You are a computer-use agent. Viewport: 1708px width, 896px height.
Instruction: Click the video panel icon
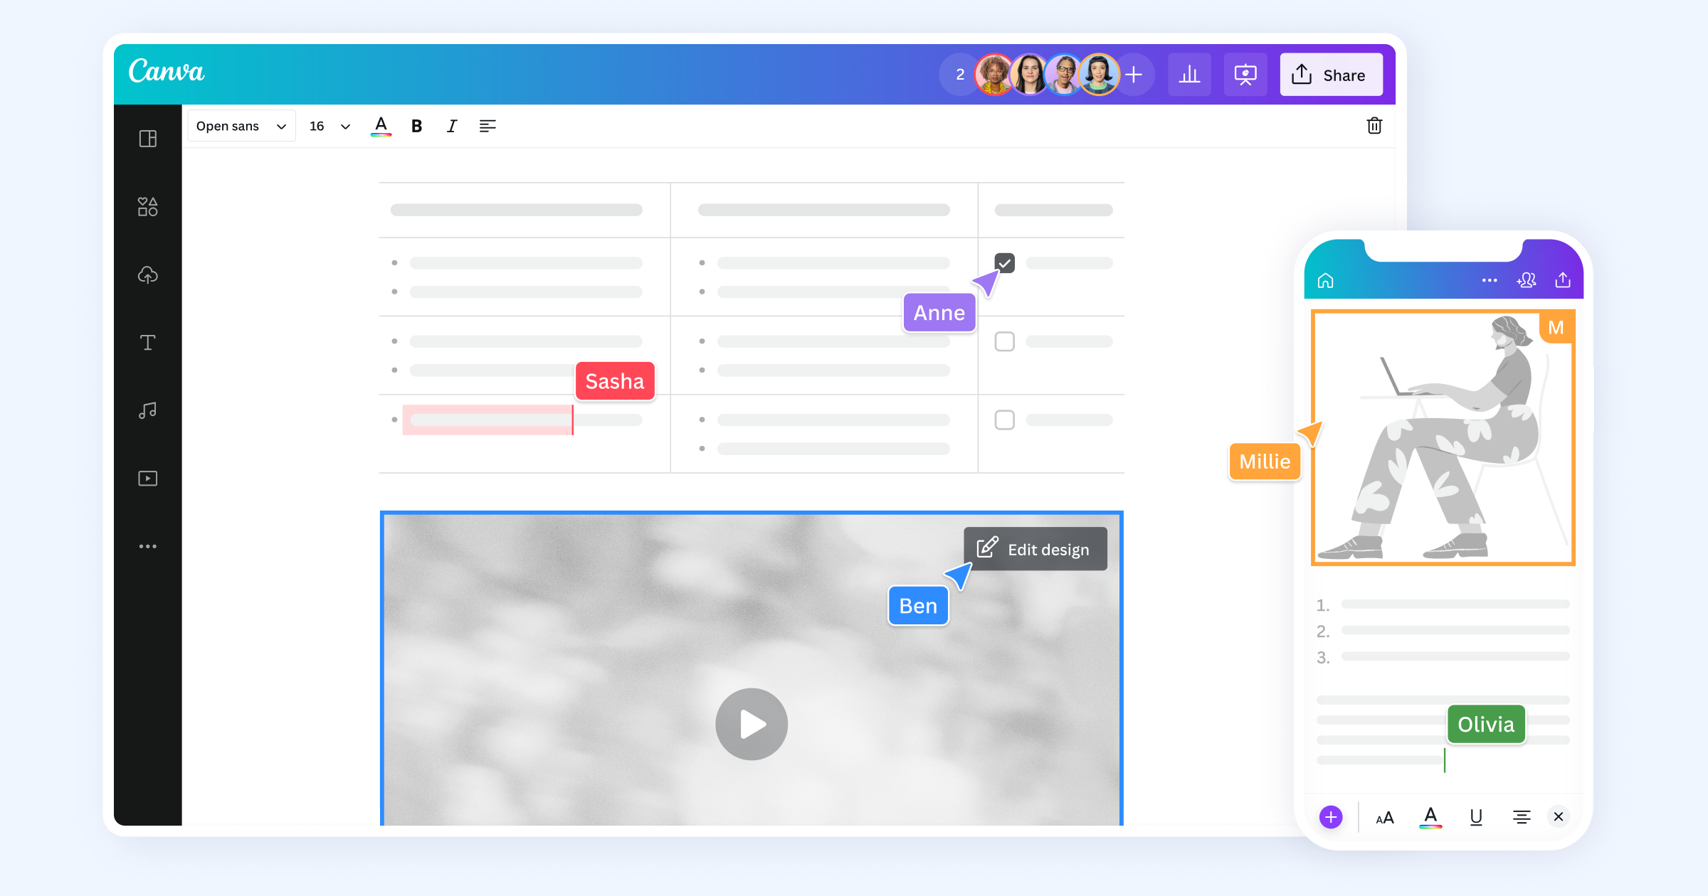coord(148,477)
